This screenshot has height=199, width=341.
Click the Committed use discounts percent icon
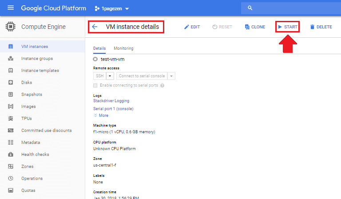11,131
